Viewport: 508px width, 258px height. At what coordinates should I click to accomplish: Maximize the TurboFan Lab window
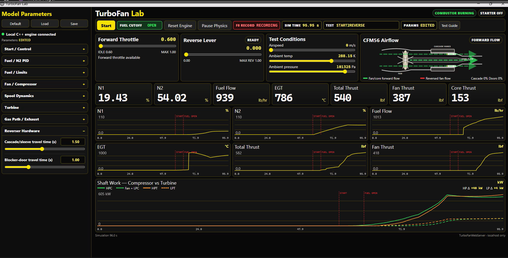(490, 4)
